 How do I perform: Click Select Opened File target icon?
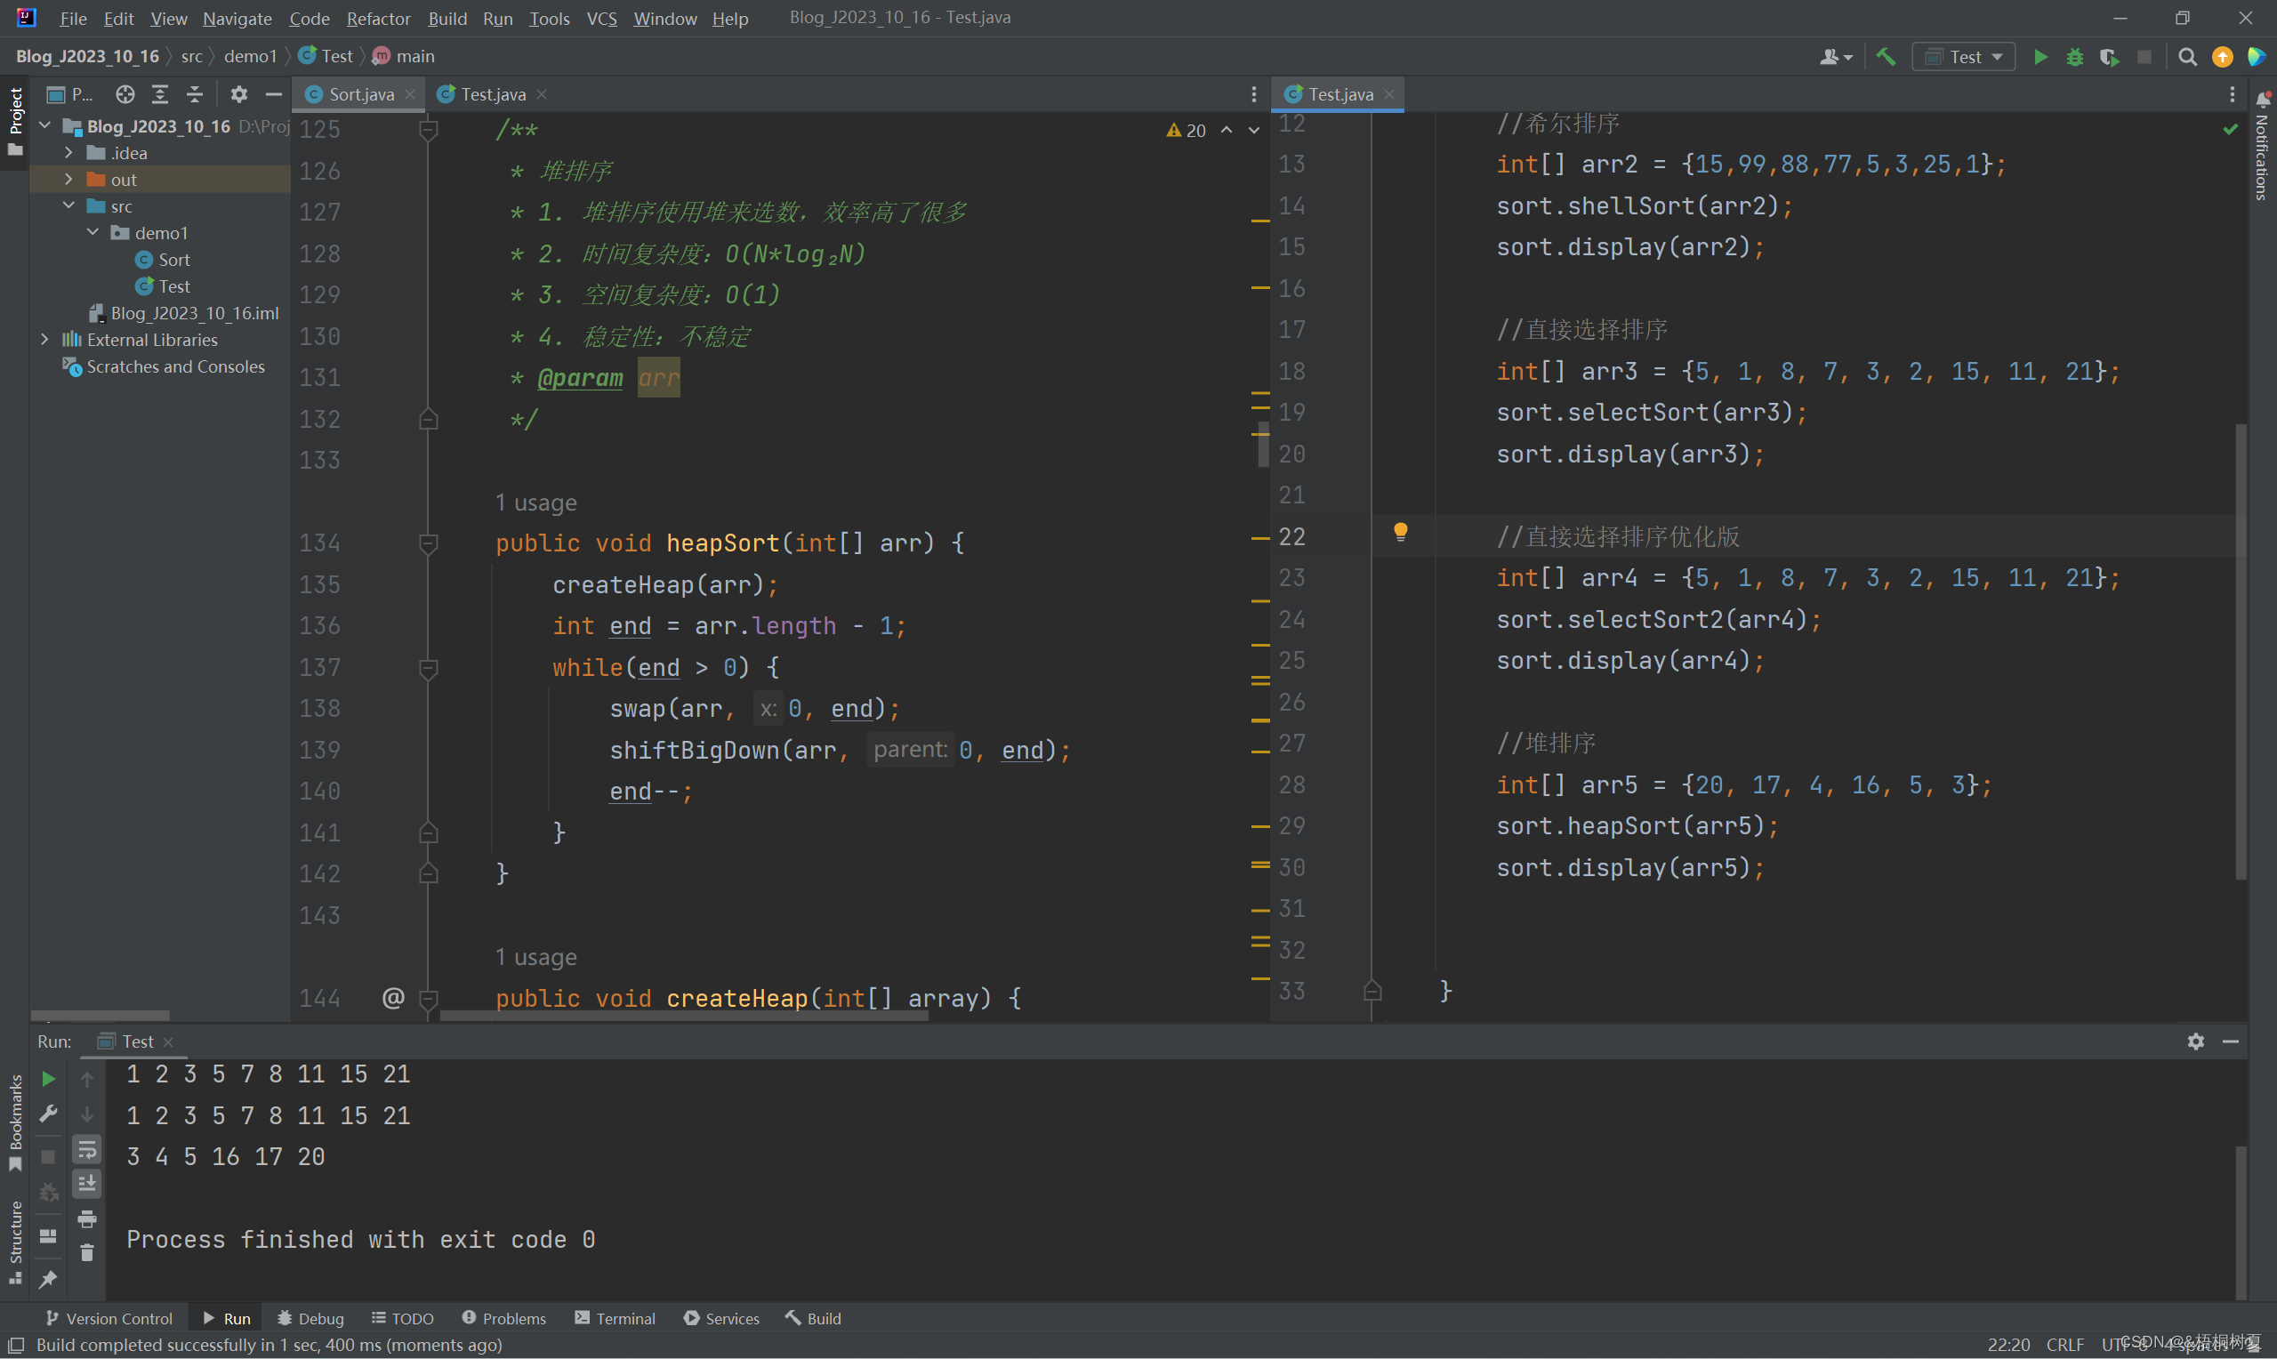125,94
